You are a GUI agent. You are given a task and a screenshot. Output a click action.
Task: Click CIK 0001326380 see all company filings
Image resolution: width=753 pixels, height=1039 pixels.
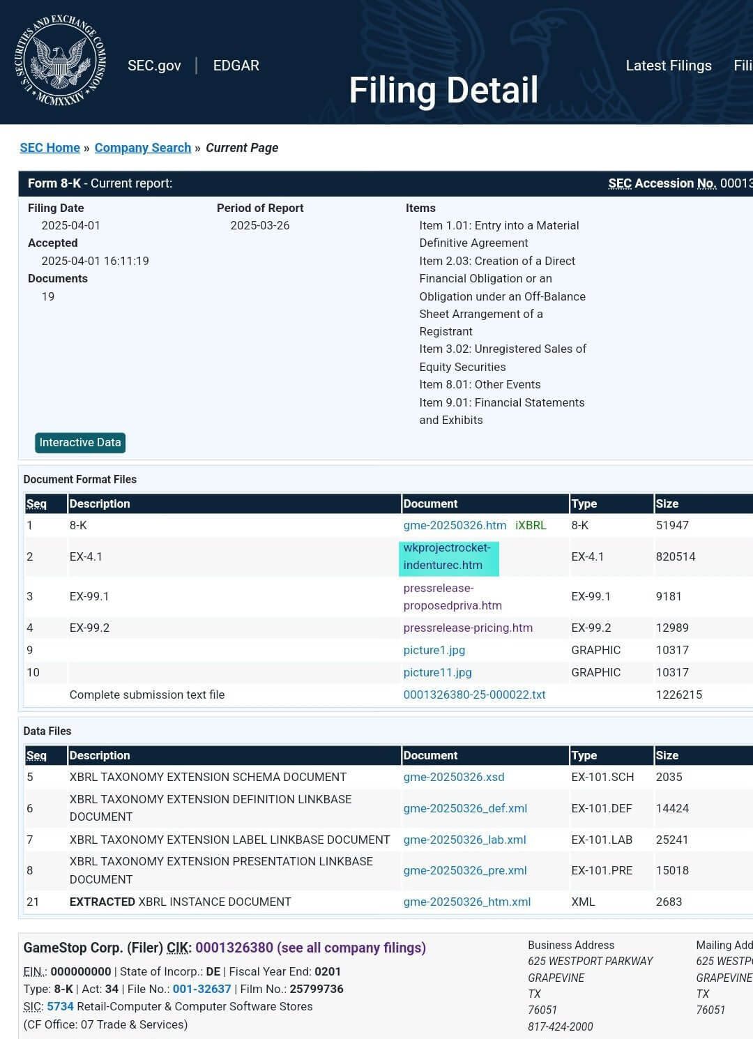click(x=310, y=948)
